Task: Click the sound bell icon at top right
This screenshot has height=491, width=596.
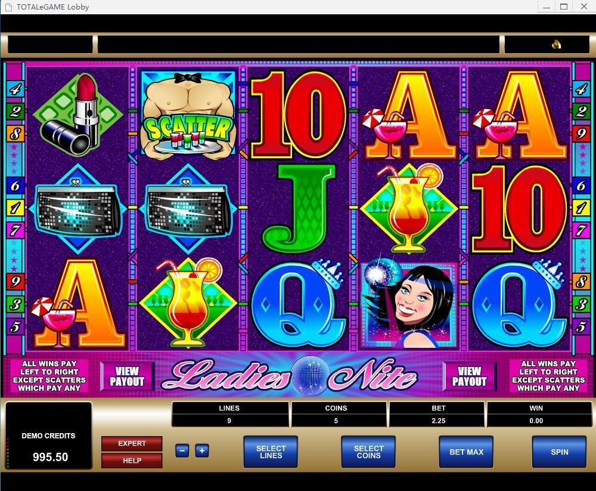Action: coord(556,45)
